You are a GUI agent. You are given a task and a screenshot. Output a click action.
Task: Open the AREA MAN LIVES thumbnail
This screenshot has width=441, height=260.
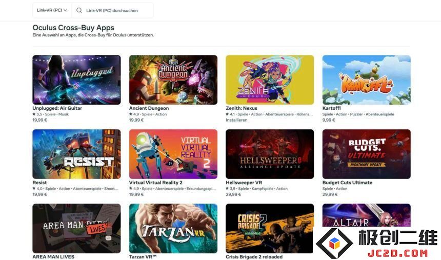click(x=76, y=229)
